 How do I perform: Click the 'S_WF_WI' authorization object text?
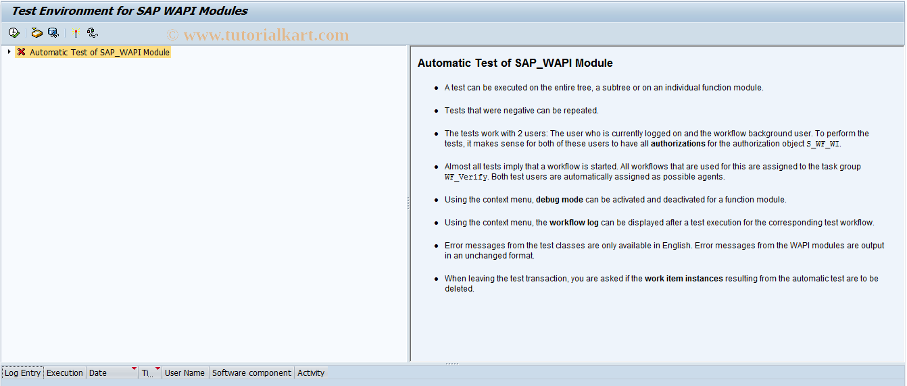823,144
